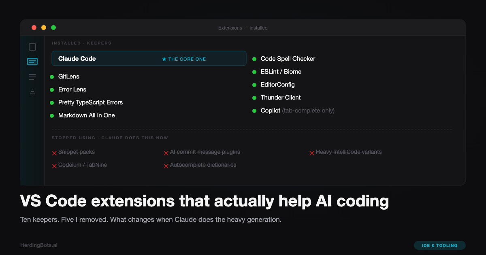
Task: Select struck-through Autocomplete dictionaries entry
Action: (203, 165)
